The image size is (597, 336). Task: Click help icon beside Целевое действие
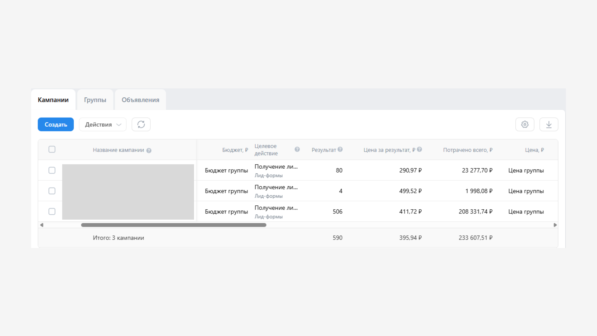[x=297, y=149]
